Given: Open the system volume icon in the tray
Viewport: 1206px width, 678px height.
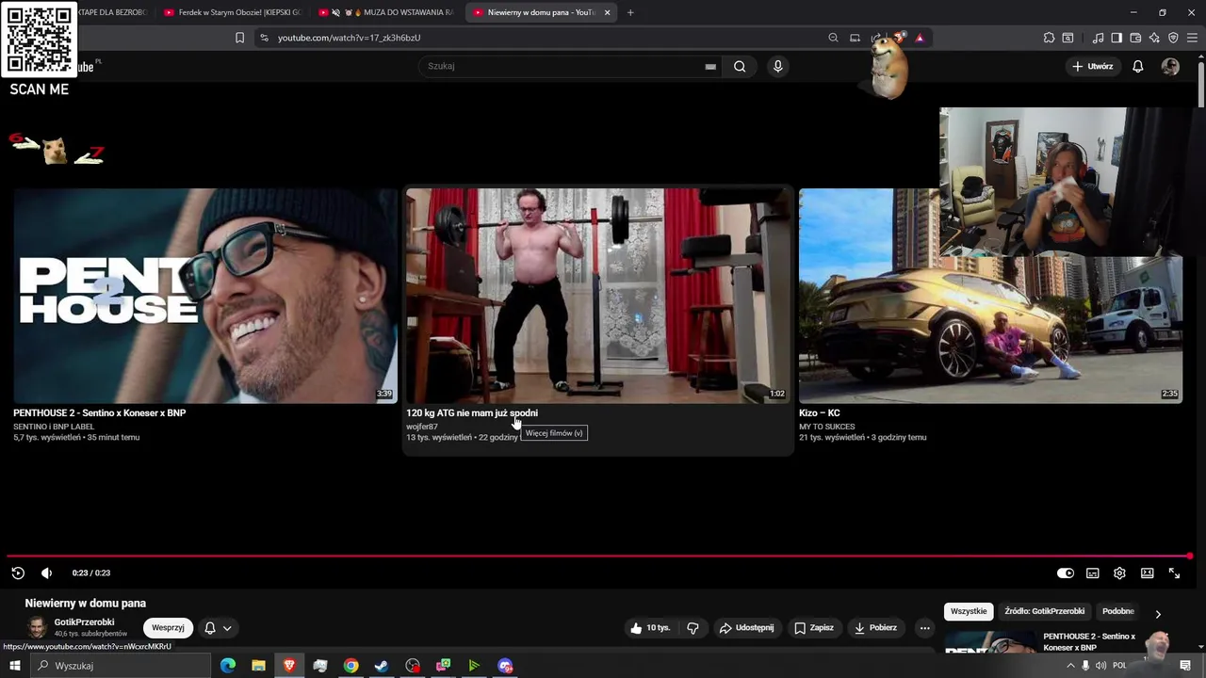Looking at the screenshot, I should coord(1101,666).
